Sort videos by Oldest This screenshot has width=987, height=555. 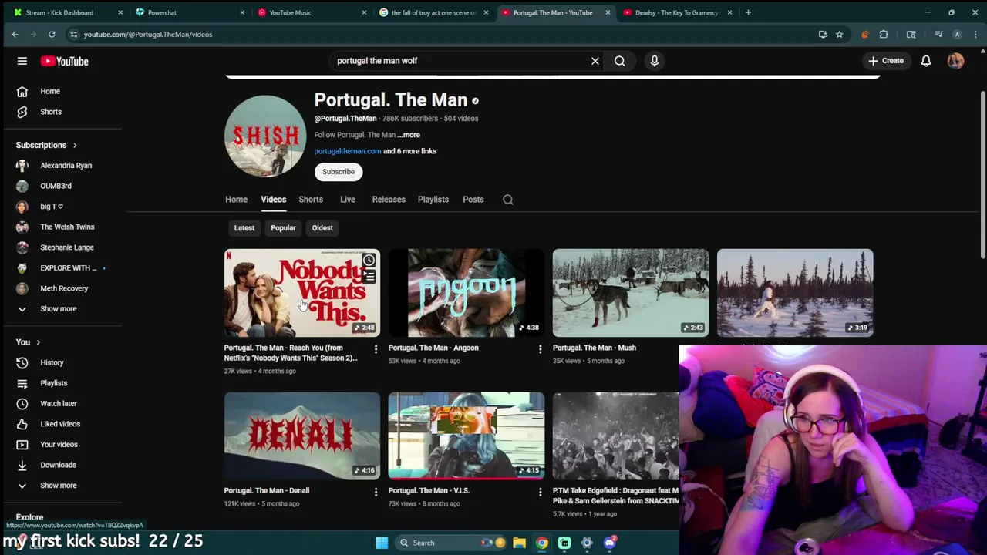coord(322,228)
